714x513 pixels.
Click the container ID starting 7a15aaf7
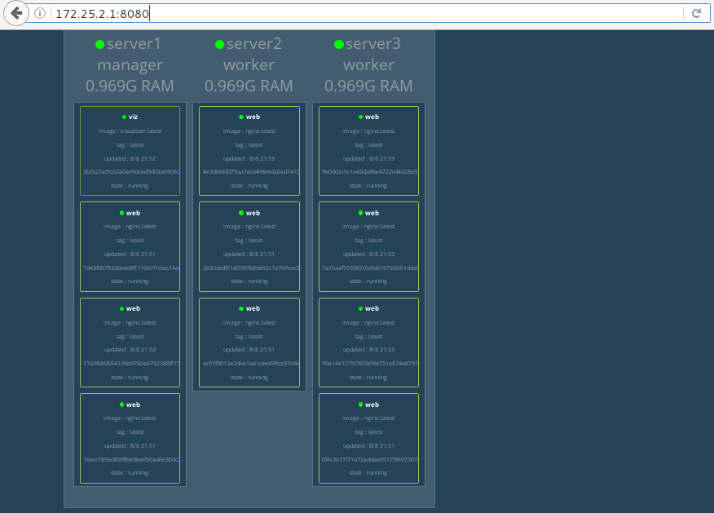(x=370, y=268)
